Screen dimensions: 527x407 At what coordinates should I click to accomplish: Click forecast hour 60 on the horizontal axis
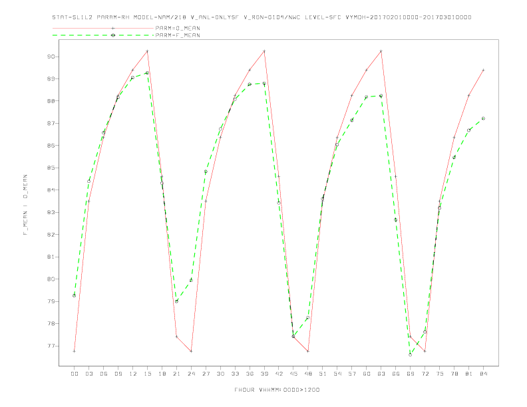point(367,374)
